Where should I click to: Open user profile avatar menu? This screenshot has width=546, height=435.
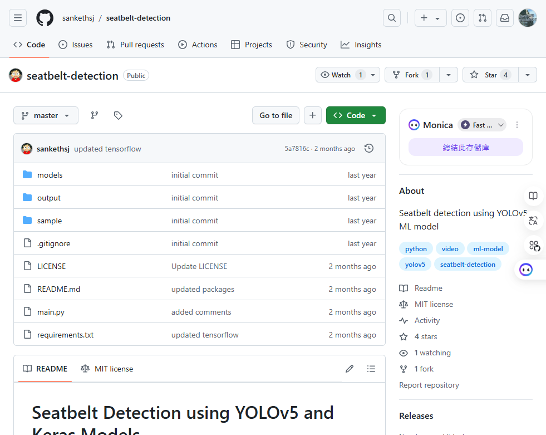pyautogui.click(x=528, y=18)
